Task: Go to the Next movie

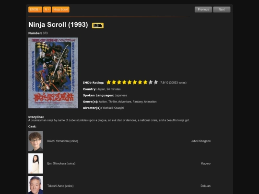Action: coord(222,10)
